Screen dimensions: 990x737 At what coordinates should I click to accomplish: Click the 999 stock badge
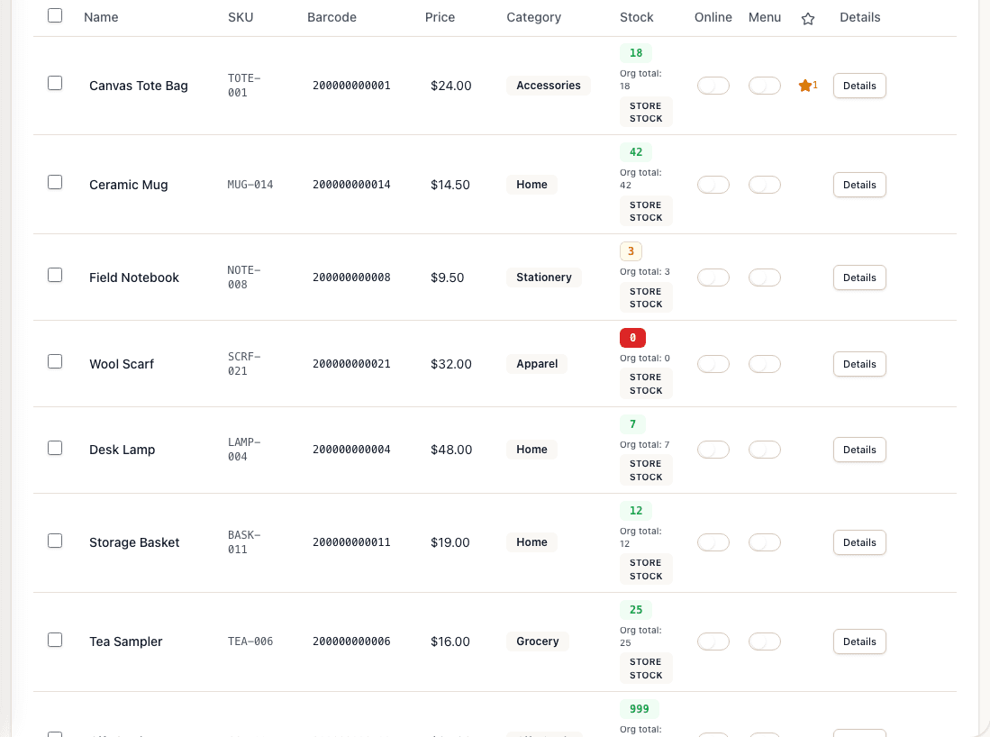[639, 709]
